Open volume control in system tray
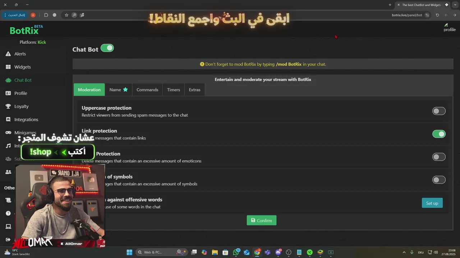Image resolution: width=460 pixels, height=258 pixels. [436, 252]
